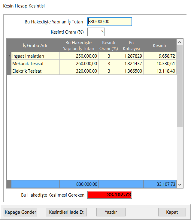Click the Kesinti Oranı (%) column header

point(109,46)
